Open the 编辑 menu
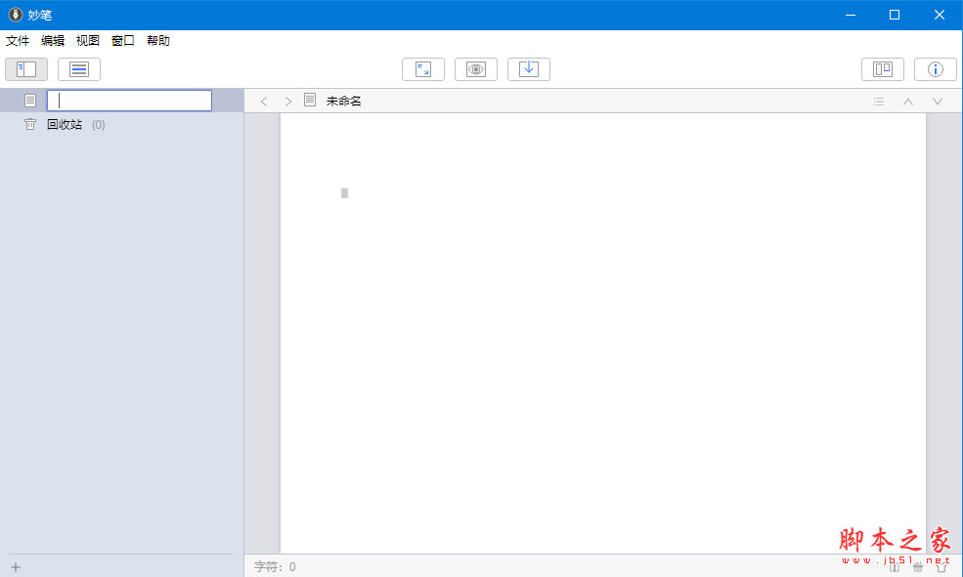Viewport: 963px width, 577px height. pyautogui.click(x=52, y=40)
